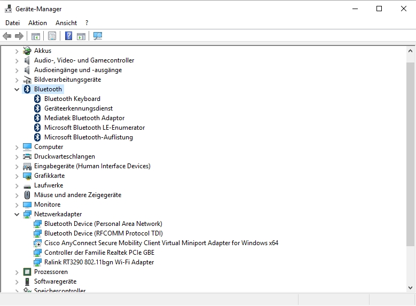Expand the Laufwerke category

[17, 186]
